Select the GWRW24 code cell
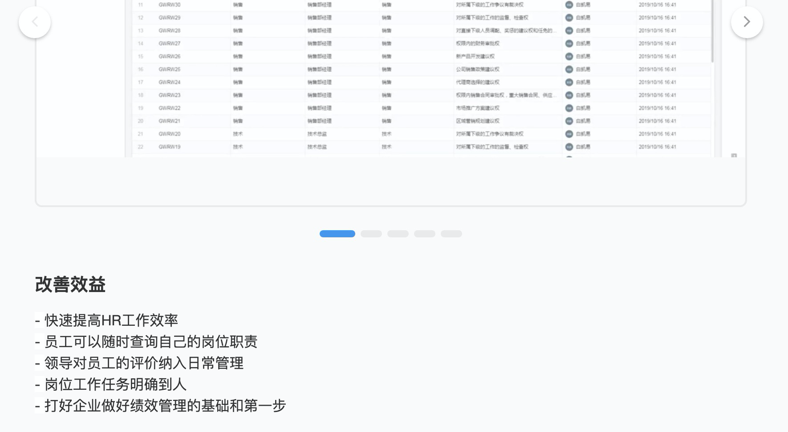The image size is (788, 432). tap(170, 82)
